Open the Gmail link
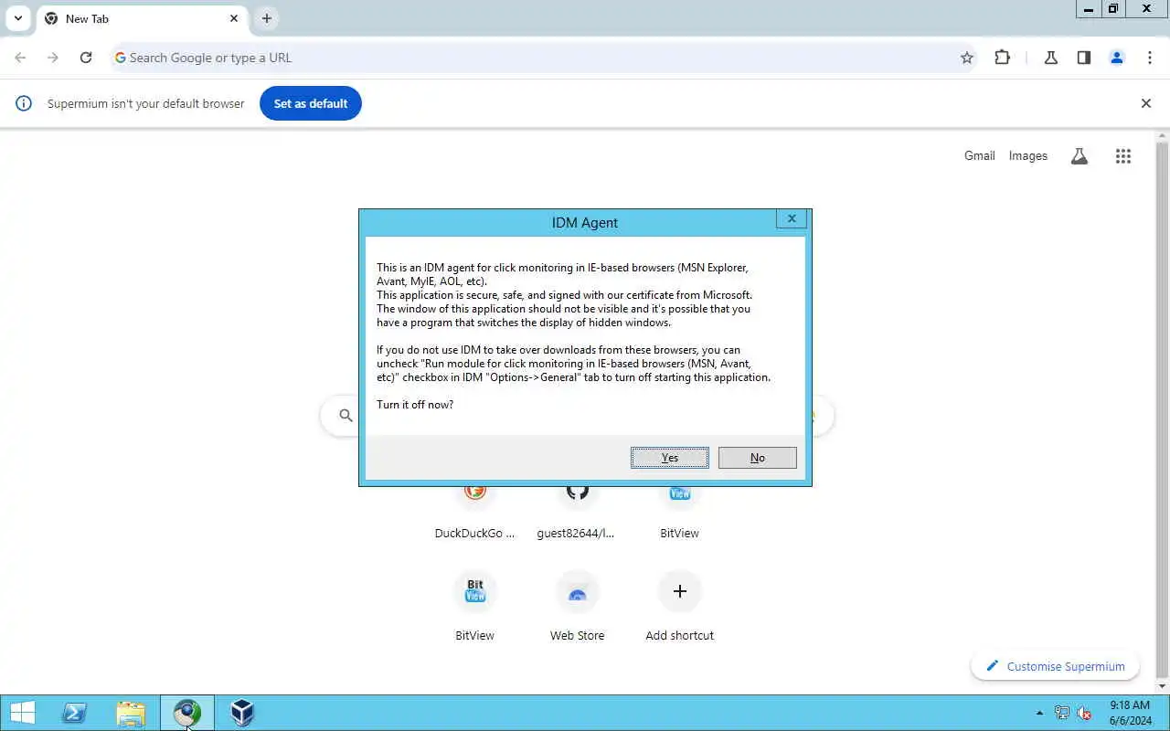This screenshot has height=731, width=1170. click(x=979, y=156)
